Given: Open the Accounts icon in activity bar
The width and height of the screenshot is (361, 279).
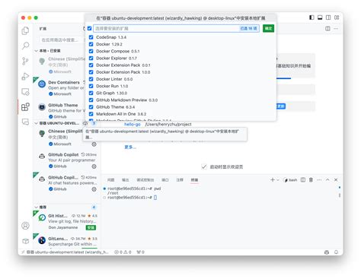Looking at the screenshot, I should click(x=25, y=226).
